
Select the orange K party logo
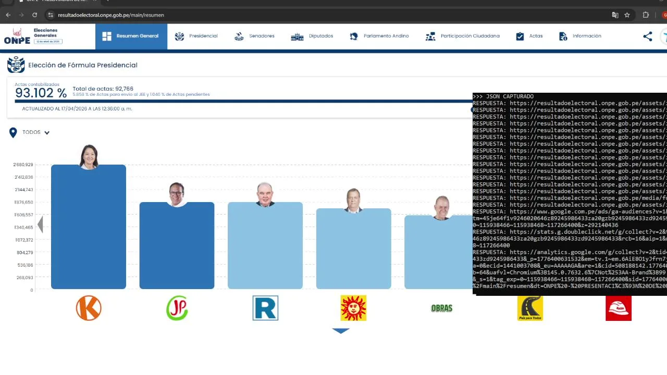point(89,308)
